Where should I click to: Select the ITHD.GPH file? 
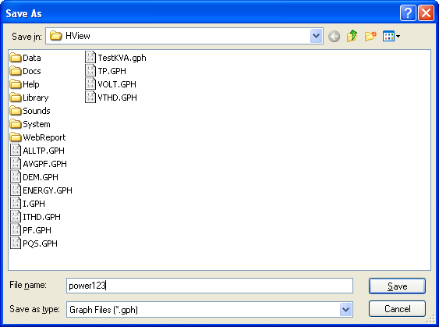click(x=35, y=217)
